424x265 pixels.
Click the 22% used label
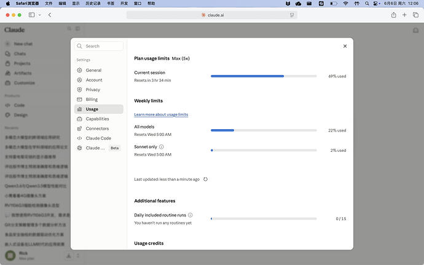click(x=337, y=130)
